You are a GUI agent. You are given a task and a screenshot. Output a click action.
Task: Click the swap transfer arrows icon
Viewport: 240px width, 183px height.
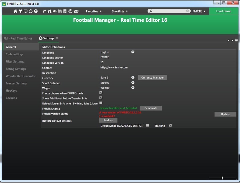[x=44, y=11]
